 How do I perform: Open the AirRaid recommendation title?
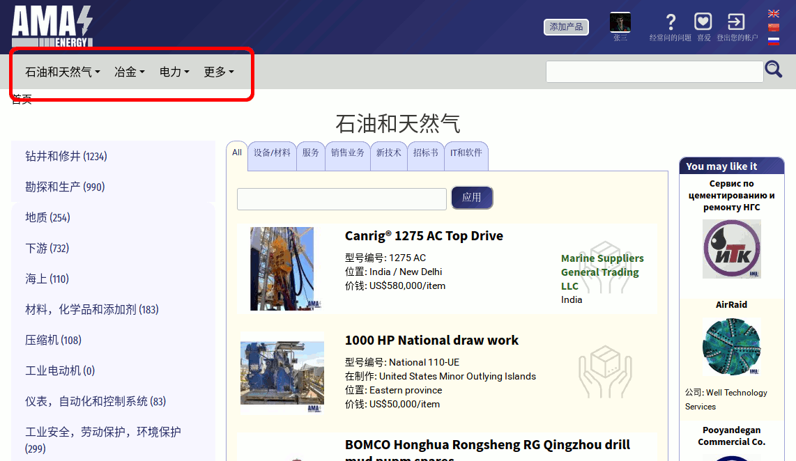click(x=732, y=305)
